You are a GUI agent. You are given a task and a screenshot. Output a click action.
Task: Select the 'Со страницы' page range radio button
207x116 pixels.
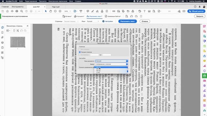coord(80,55)
